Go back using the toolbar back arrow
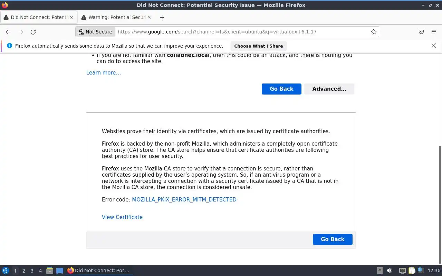 click(x=8, y=32)
